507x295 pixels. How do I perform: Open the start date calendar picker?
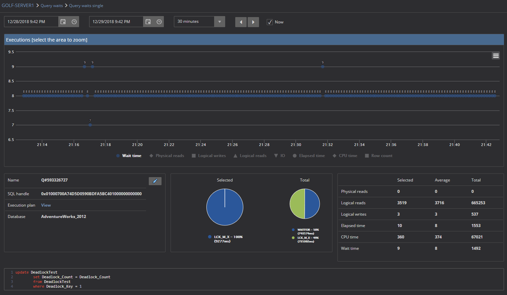pyautogui.click(x=63, y=21)
